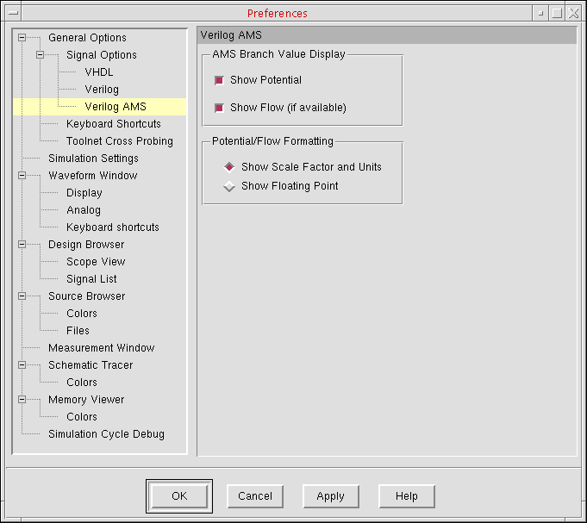Collapse the Memory Viewer tree node
This screenshot has height=523, width=587.
coord(22,400)
